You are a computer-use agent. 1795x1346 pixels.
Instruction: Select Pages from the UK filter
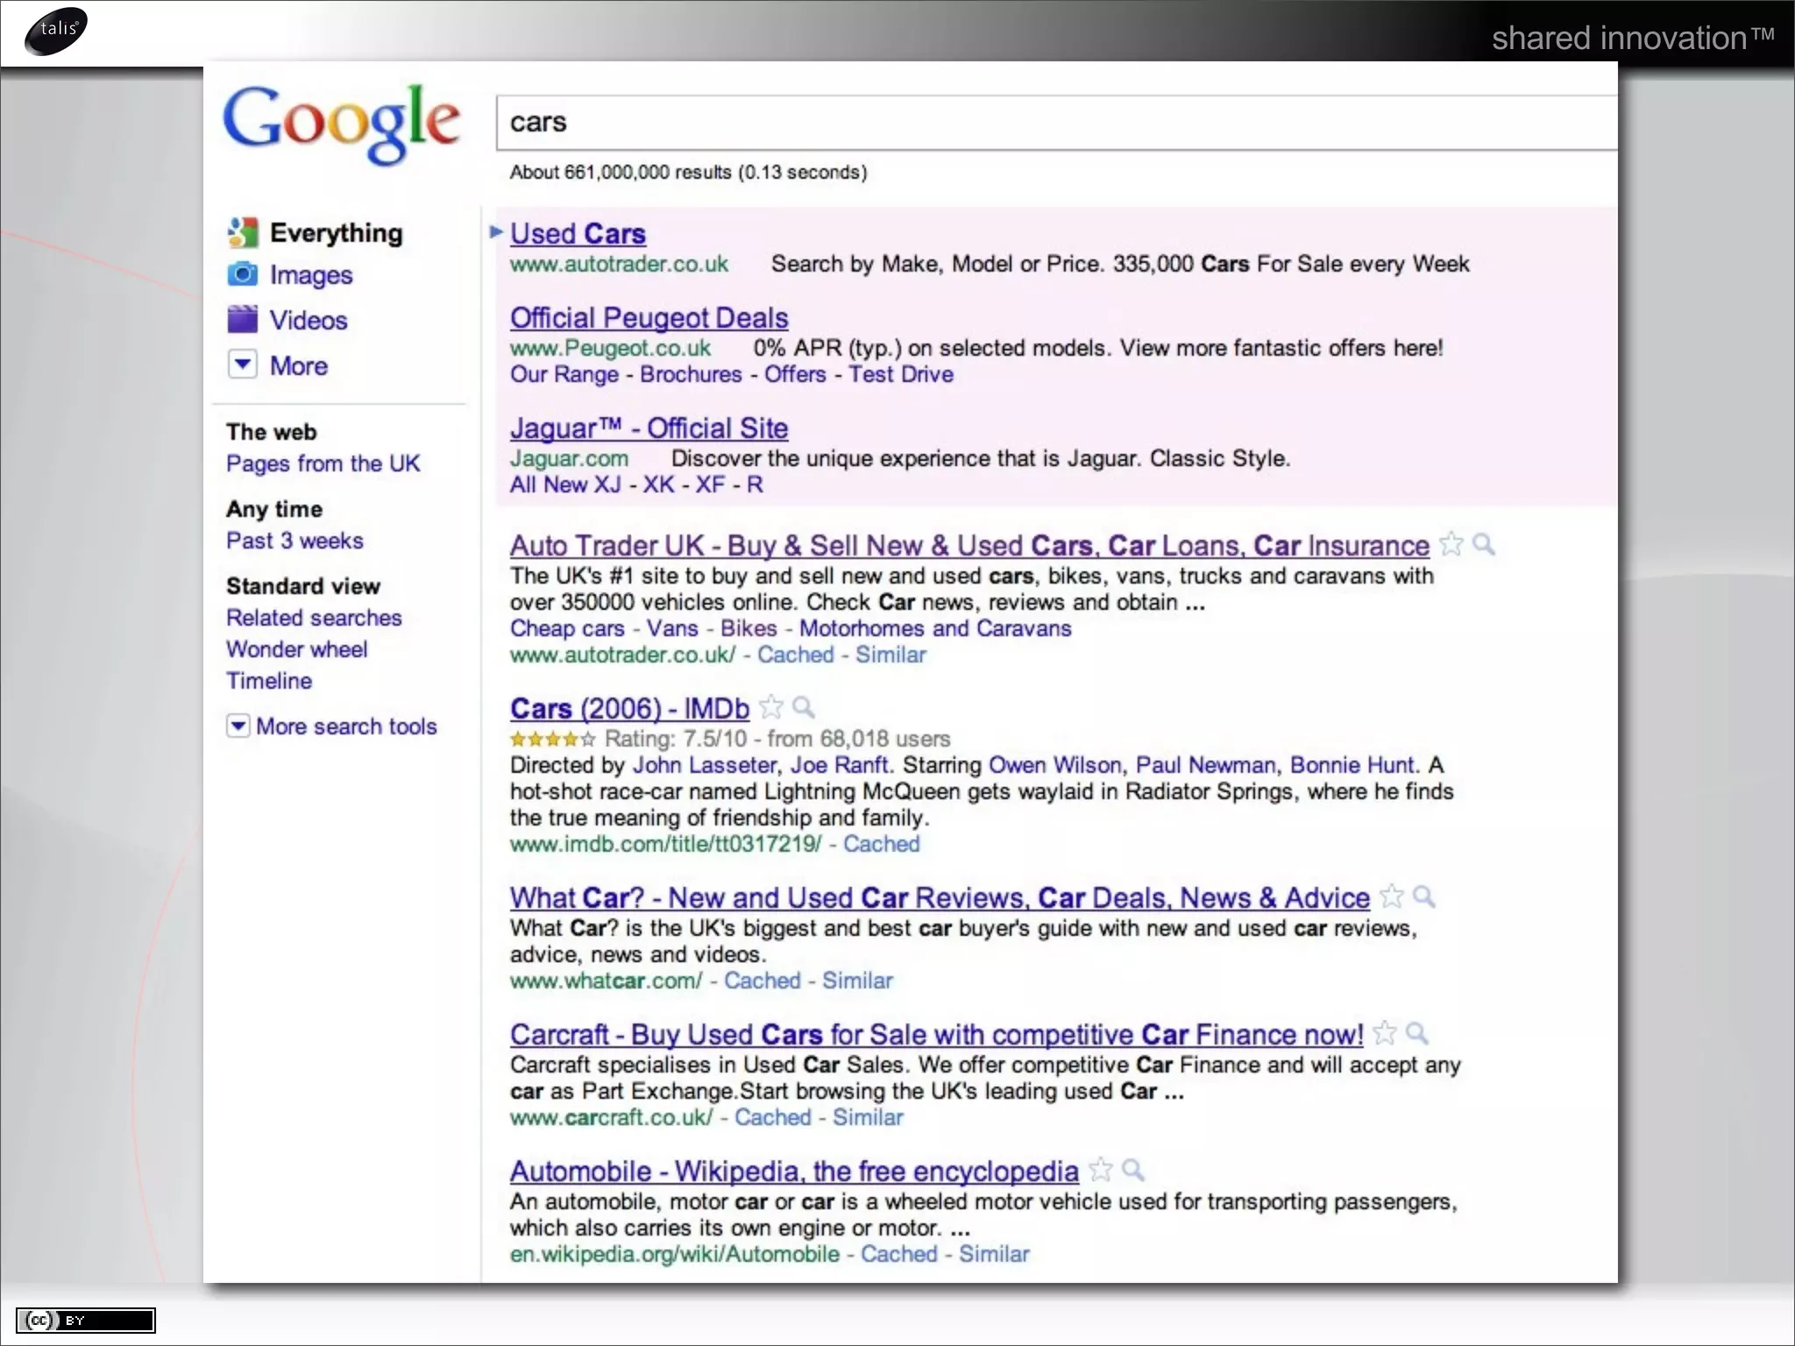pos(323,463)
